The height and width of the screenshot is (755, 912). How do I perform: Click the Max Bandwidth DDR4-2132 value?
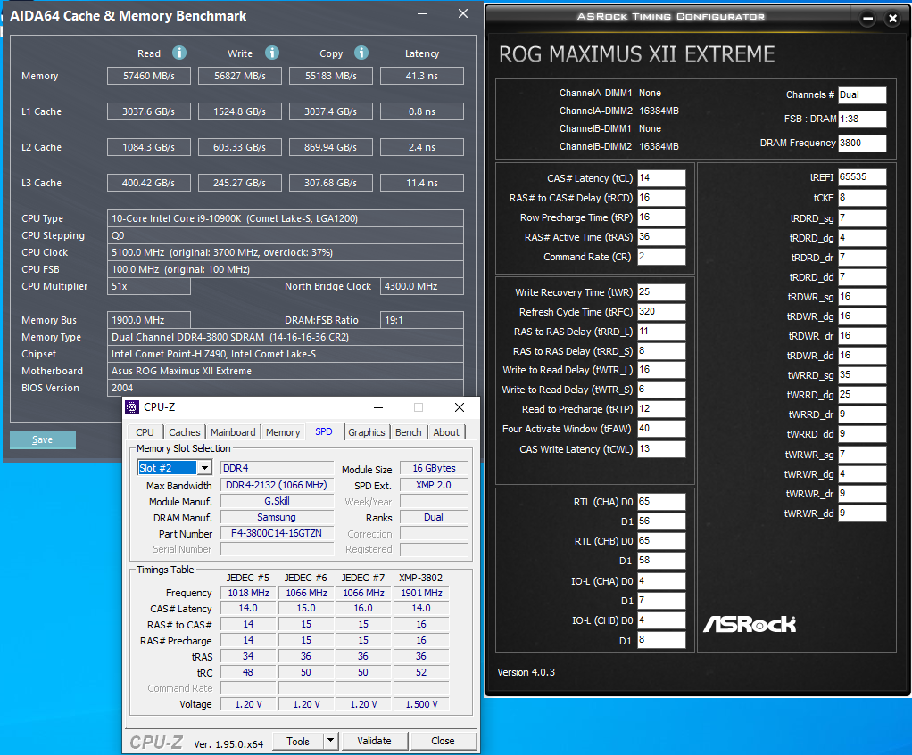point(277,485)
